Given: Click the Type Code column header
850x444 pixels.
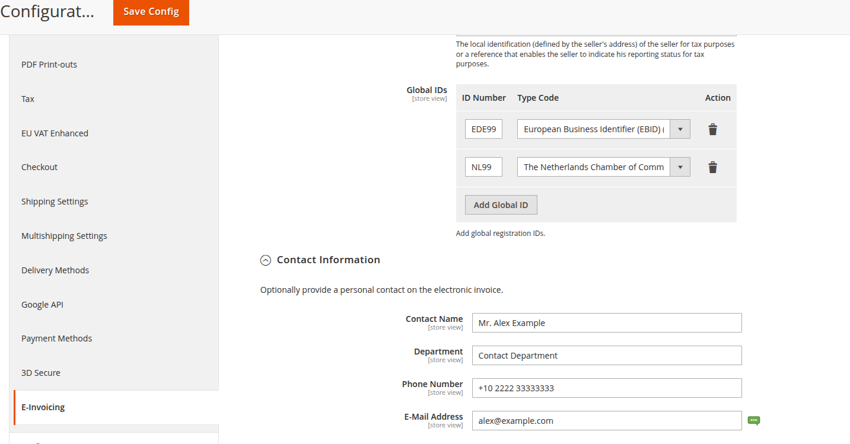Looking at the screenshot, I should (x=538, y=98).
